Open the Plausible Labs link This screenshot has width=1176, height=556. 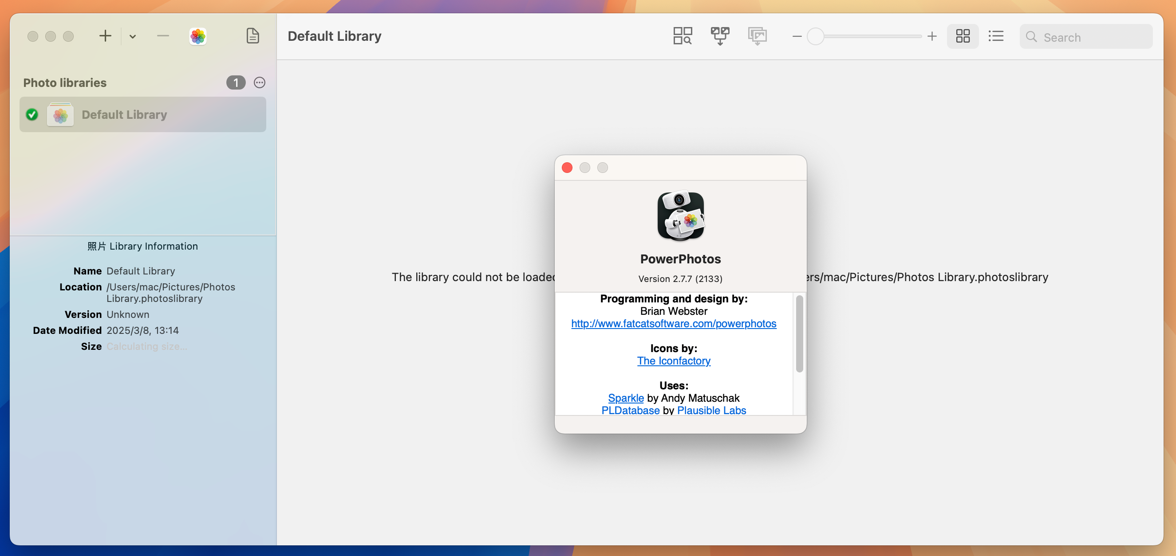711,410
